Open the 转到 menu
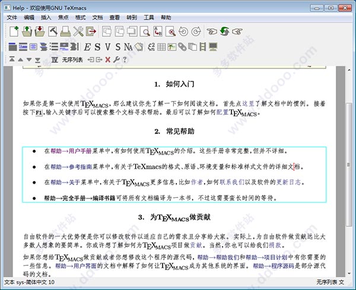The width and height of the screenshot is (356, 290). coord(132,17)
